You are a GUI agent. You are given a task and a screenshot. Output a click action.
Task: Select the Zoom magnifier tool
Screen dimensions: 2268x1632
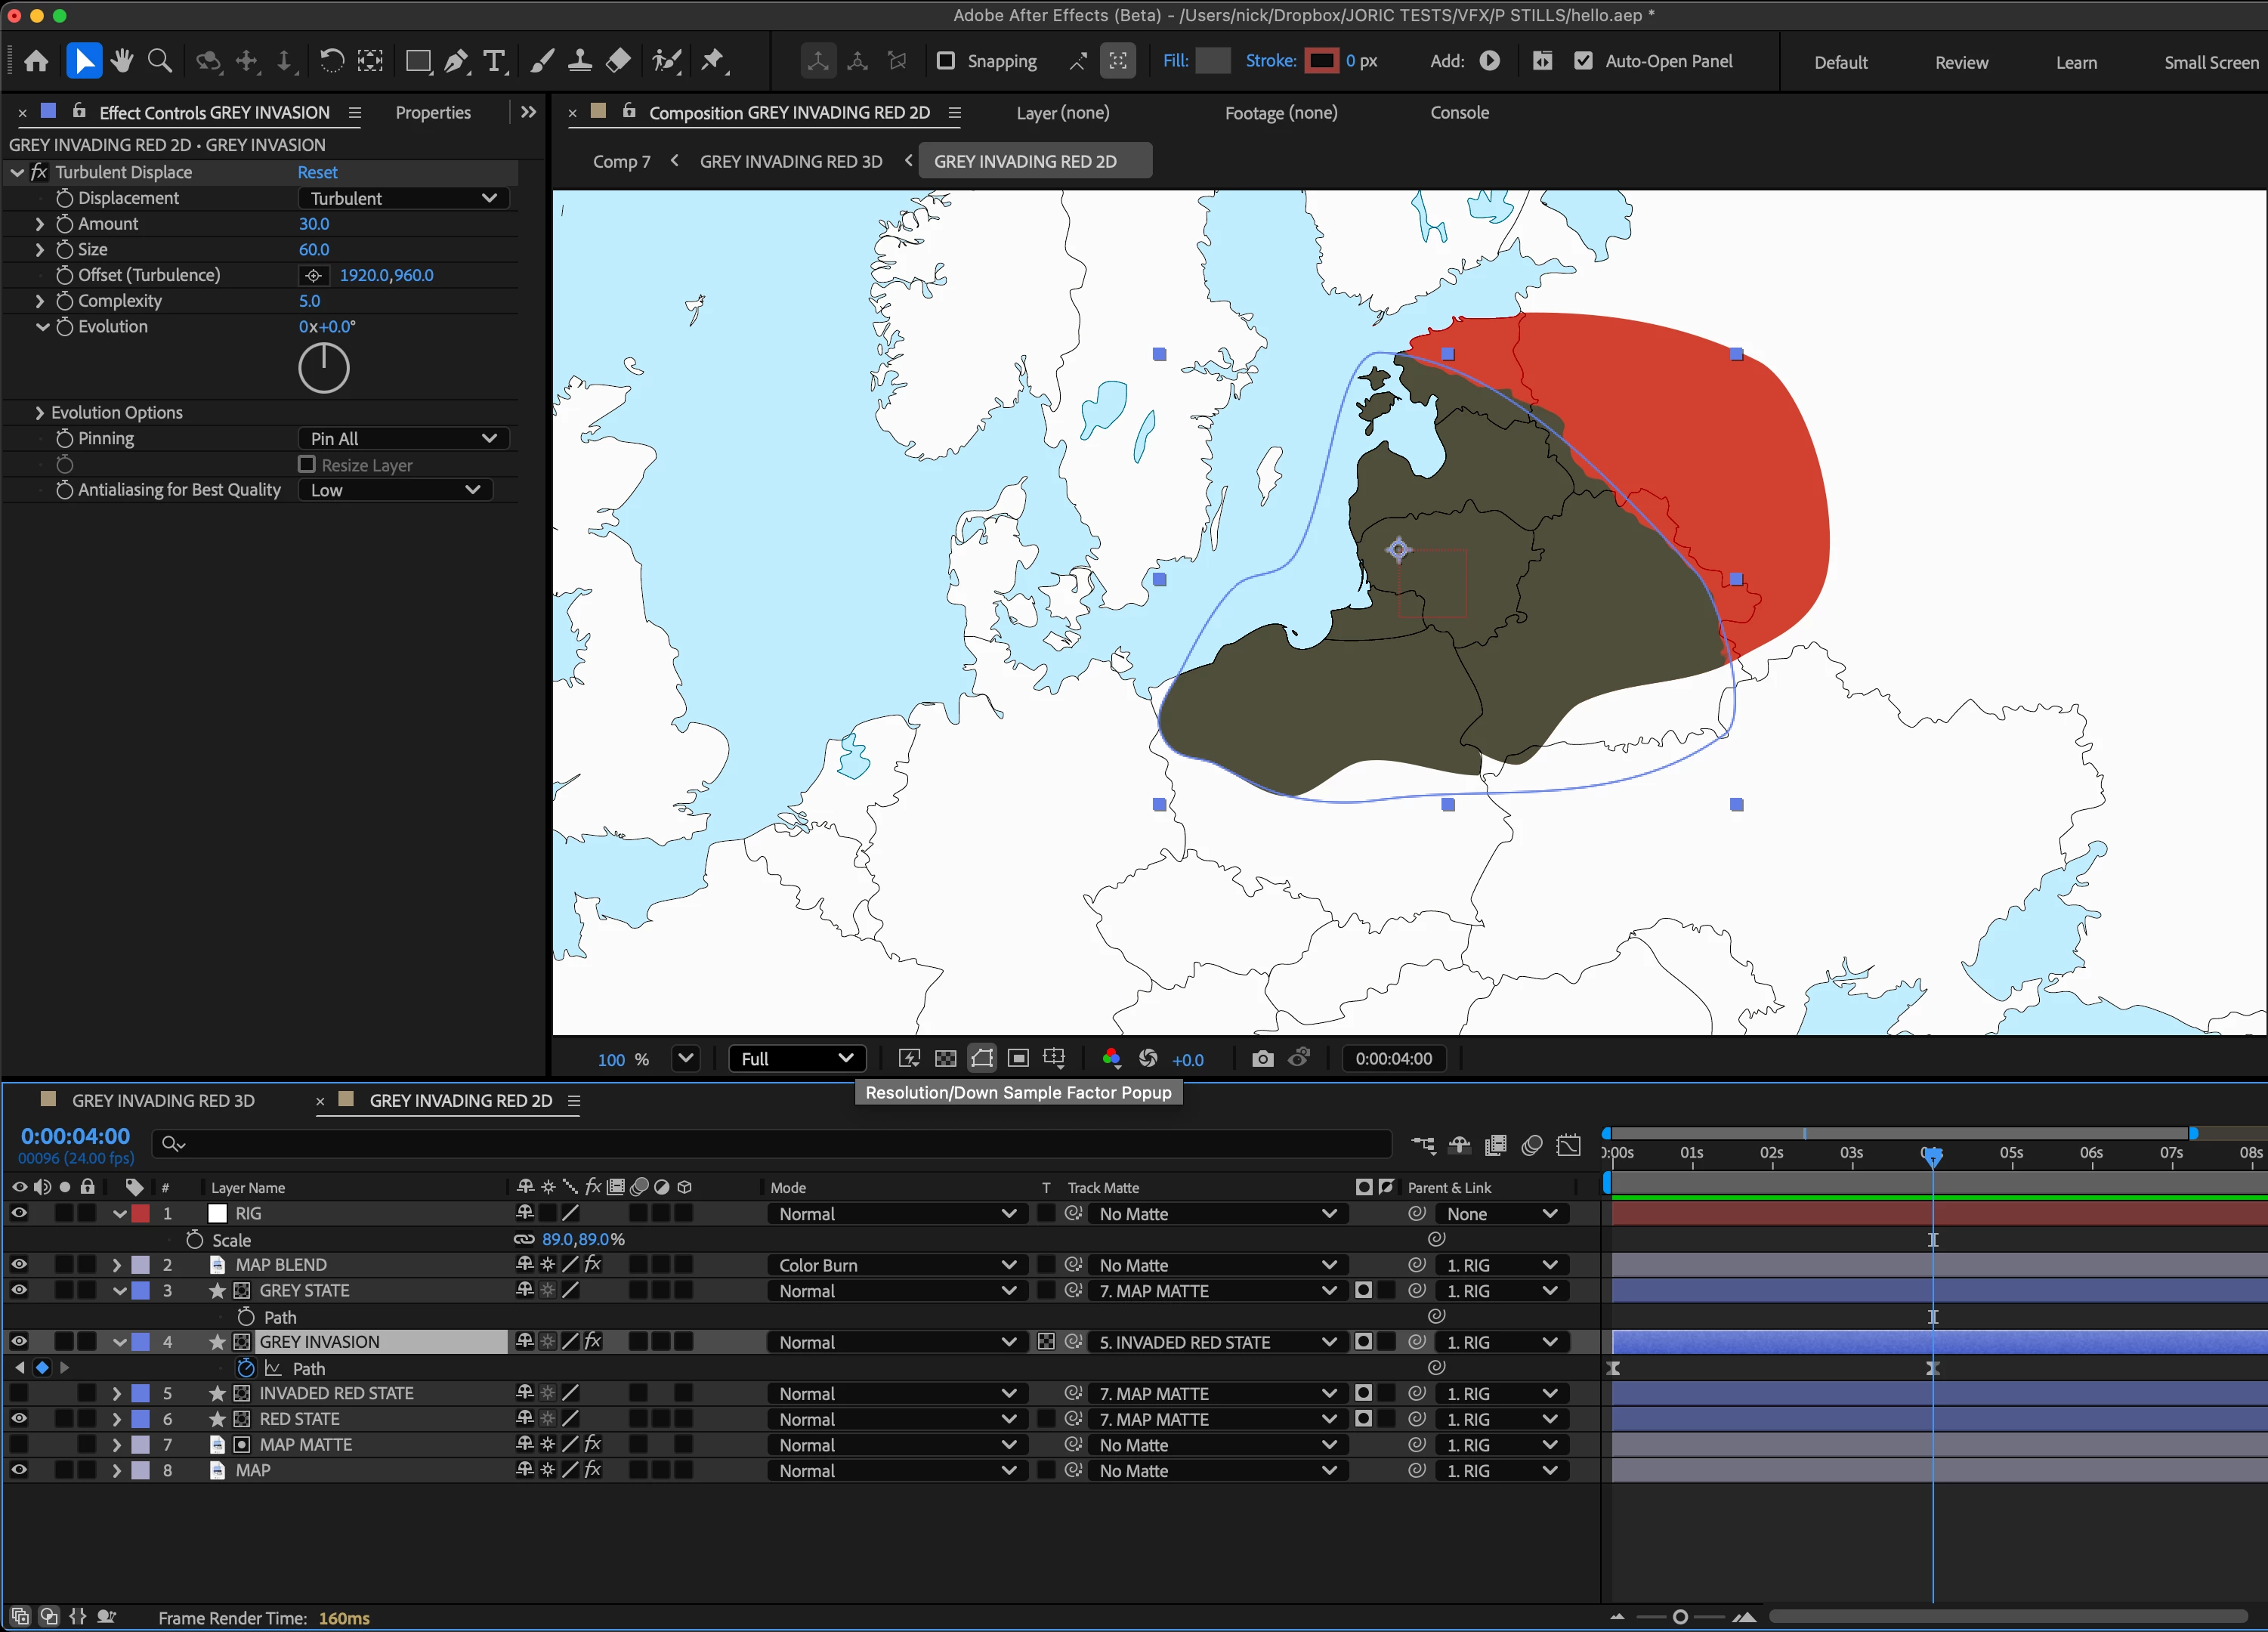(159, 61)
